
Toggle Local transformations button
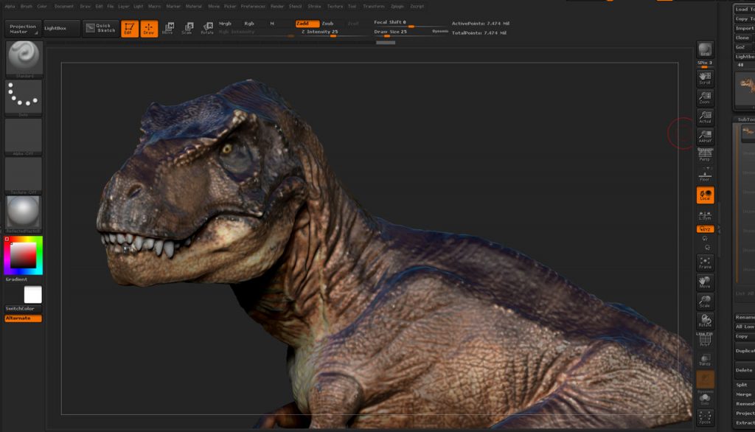click(x=705, y=195)
